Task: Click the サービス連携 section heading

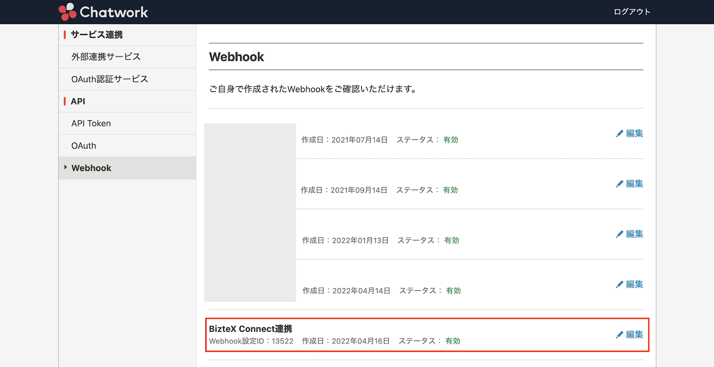Action: click(96, 35)
